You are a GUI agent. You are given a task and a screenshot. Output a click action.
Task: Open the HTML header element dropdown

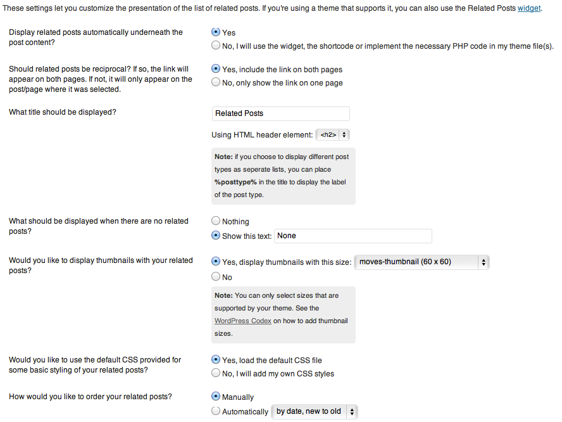point(333,134)
